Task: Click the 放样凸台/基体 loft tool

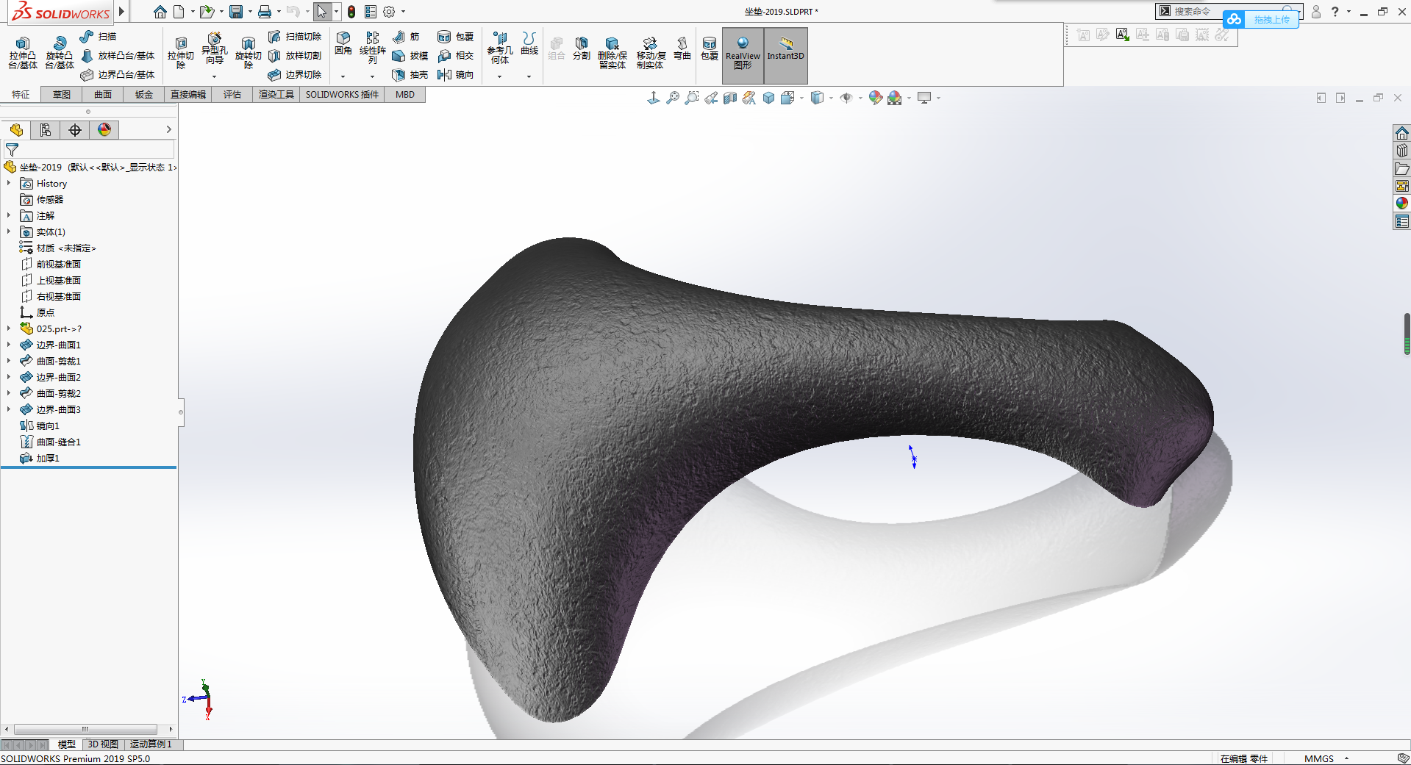Action: pos(118,56)
